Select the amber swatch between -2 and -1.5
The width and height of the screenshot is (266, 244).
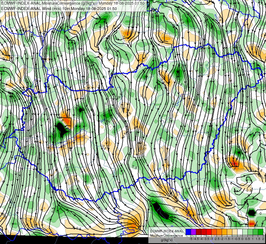[224, 232]
